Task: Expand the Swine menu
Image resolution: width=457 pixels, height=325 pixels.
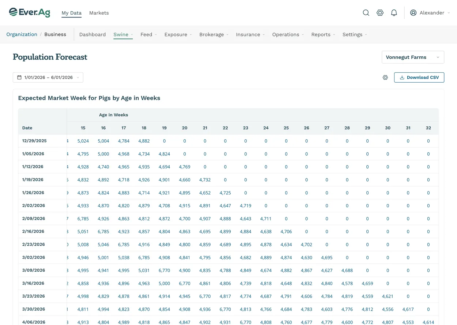Action: (123, 34)
